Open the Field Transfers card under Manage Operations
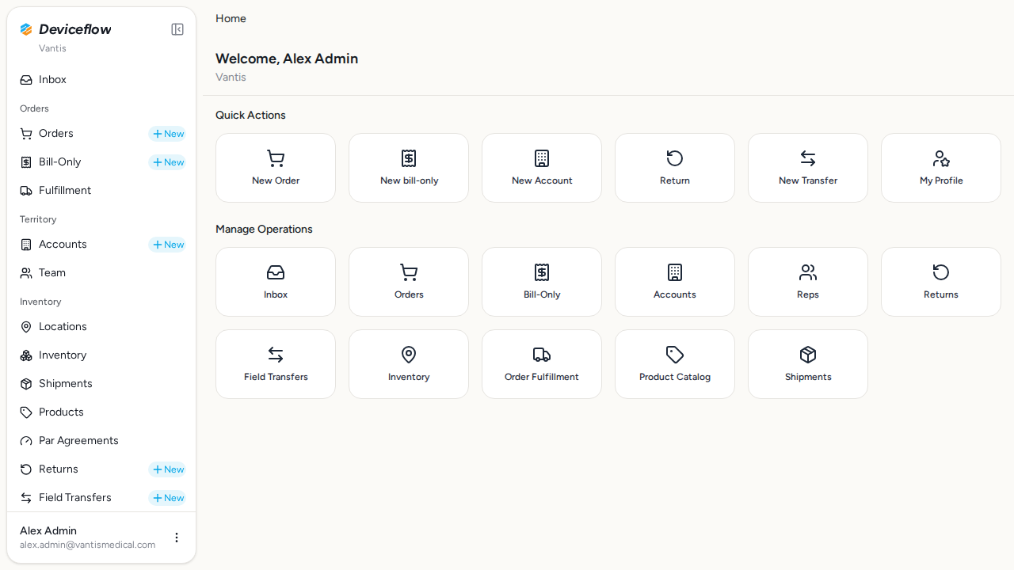The image size is (1014, 570). click(276, 364)
